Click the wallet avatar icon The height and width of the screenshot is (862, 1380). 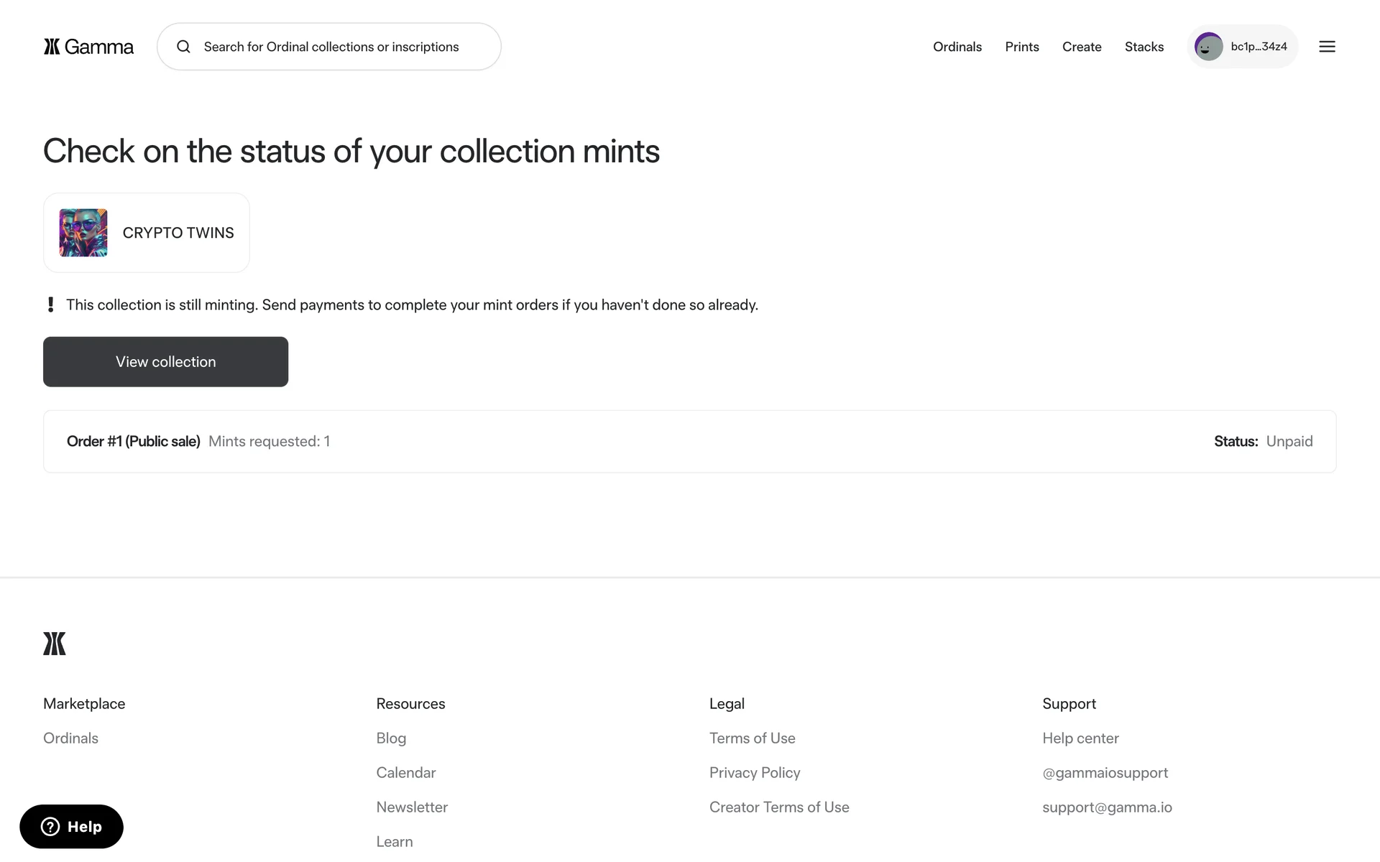(1208, 47)
